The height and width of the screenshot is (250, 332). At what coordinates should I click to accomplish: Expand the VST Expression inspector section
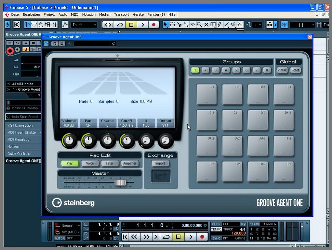(23, 125)
